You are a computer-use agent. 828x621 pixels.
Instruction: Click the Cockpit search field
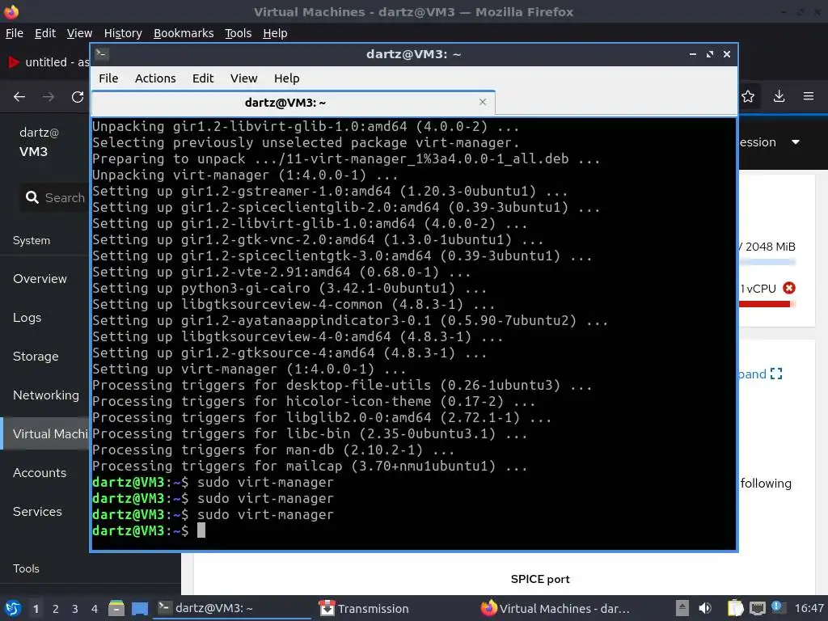click(55, 197)
